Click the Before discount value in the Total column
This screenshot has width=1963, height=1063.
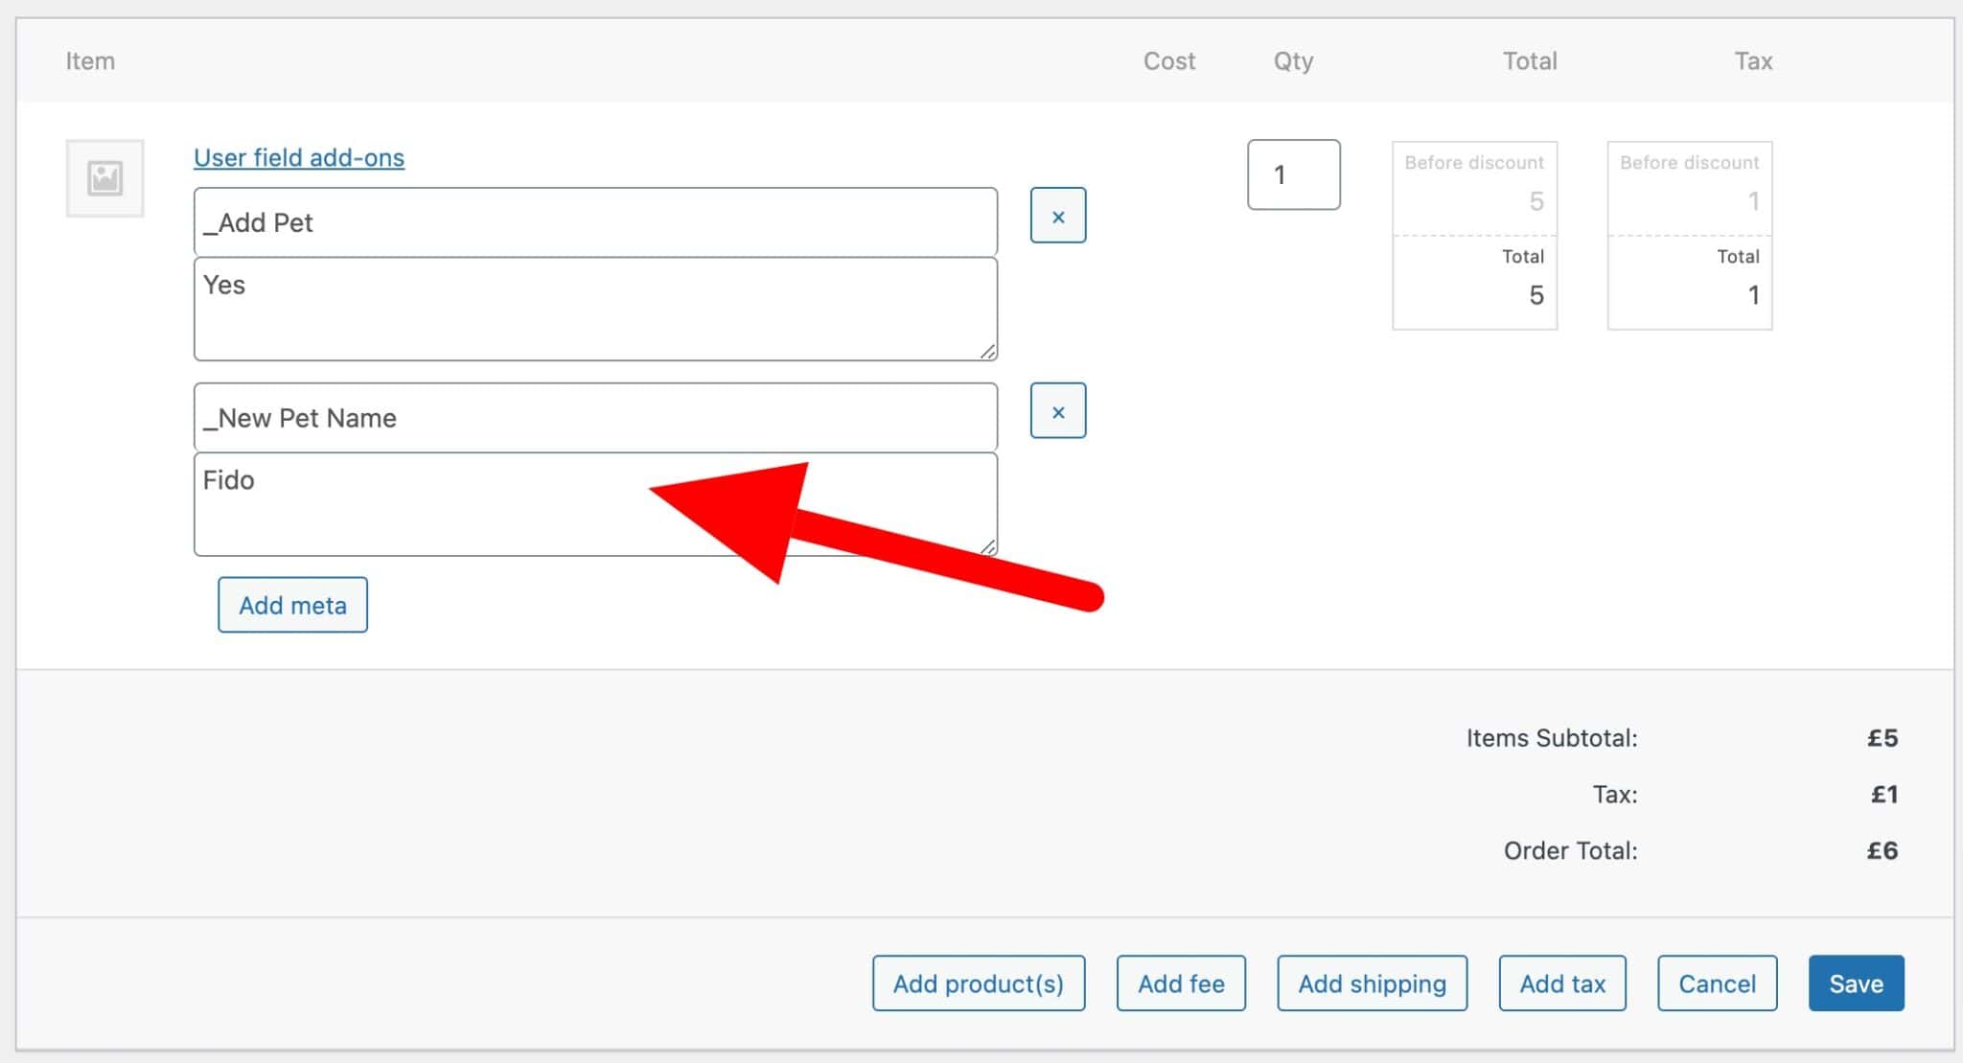point(1536,201)
